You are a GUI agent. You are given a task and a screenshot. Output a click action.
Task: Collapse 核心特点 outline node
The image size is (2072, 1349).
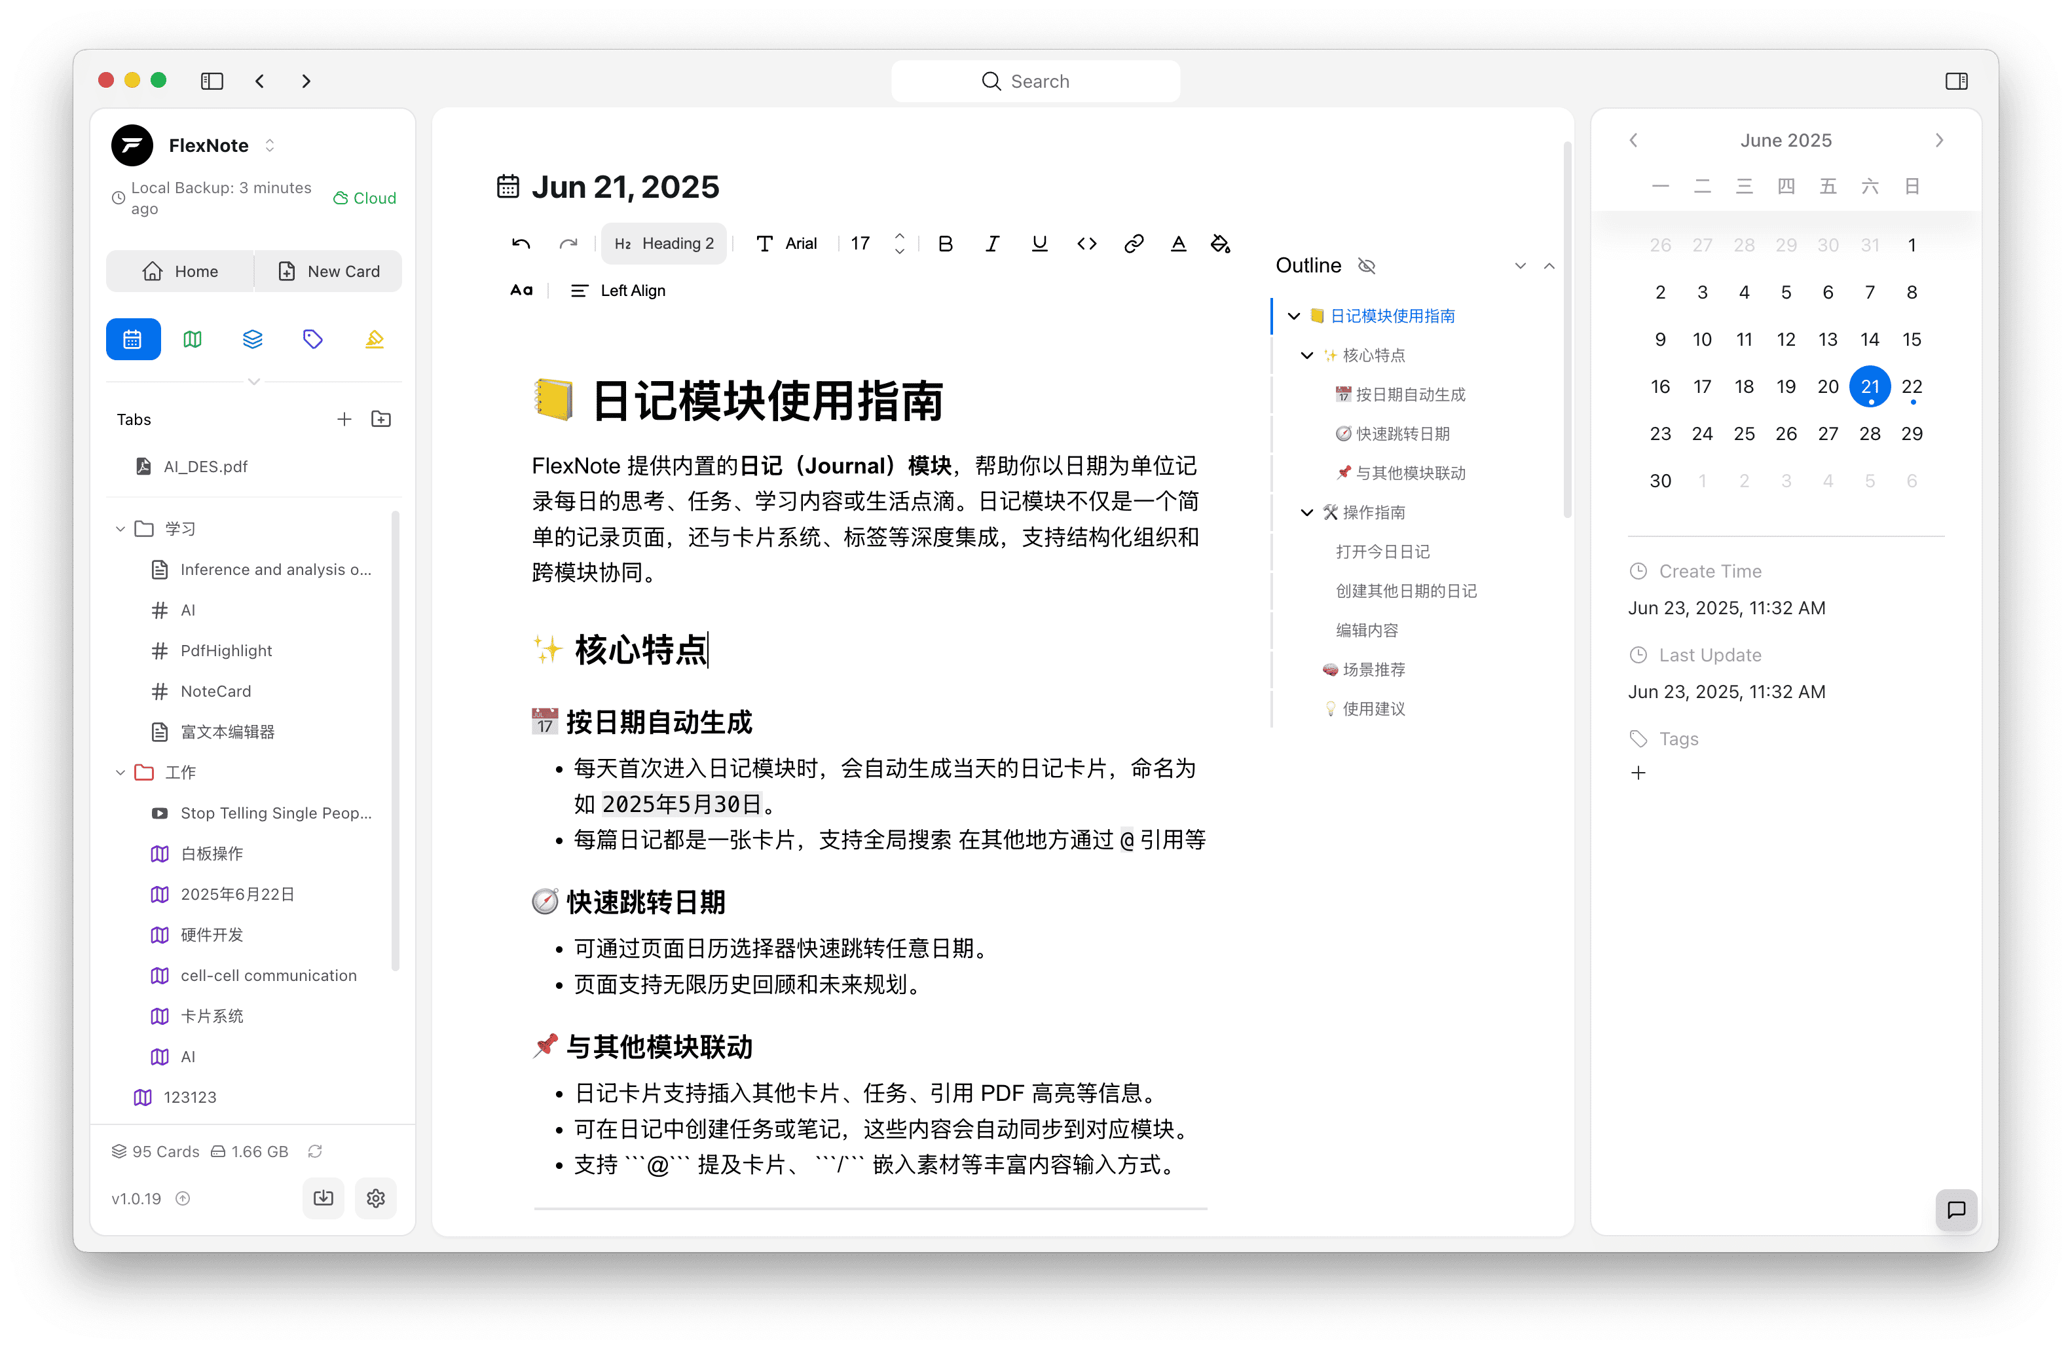pyautogui.click(x=1306, y=355)
